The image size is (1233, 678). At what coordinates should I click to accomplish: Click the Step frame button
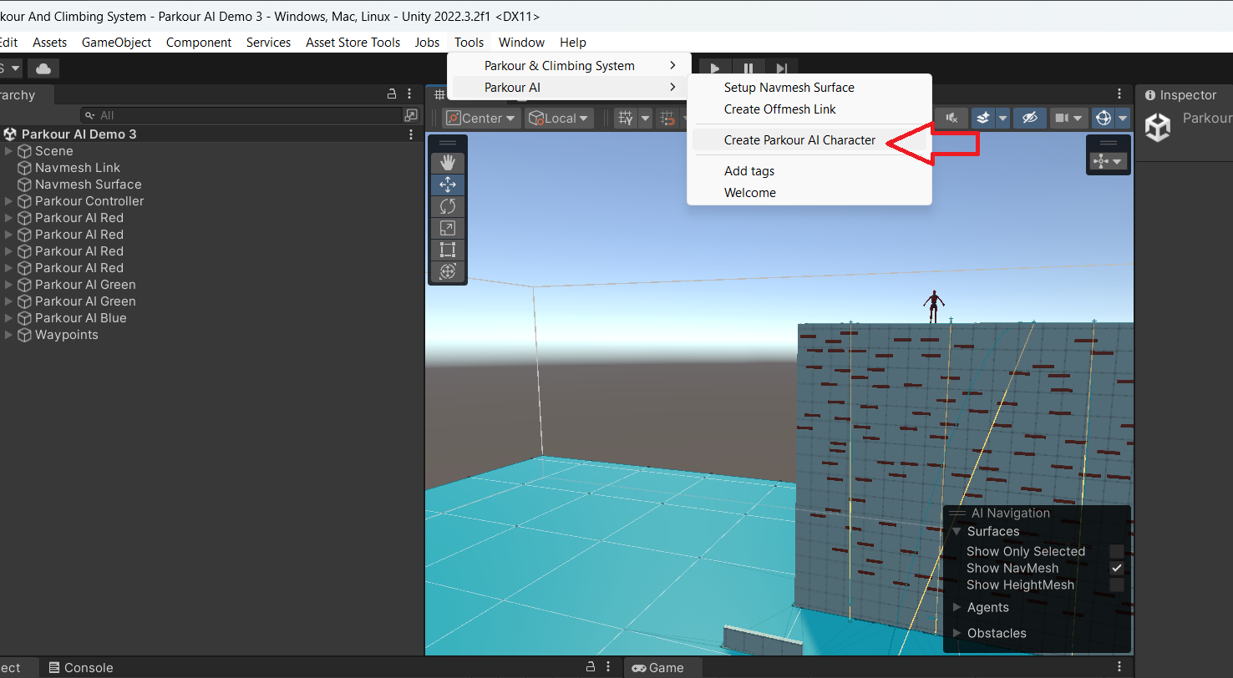pyautogui.click(x=782, y=68)
